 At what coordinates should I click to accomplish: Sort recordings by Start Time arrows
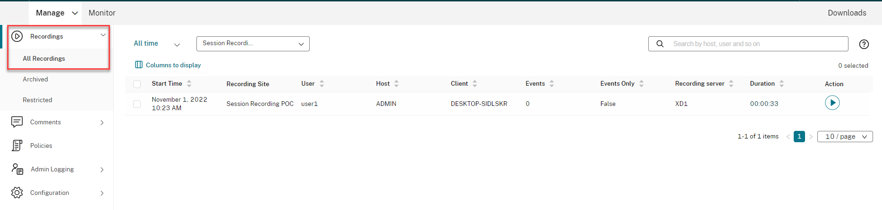(189, 84)
